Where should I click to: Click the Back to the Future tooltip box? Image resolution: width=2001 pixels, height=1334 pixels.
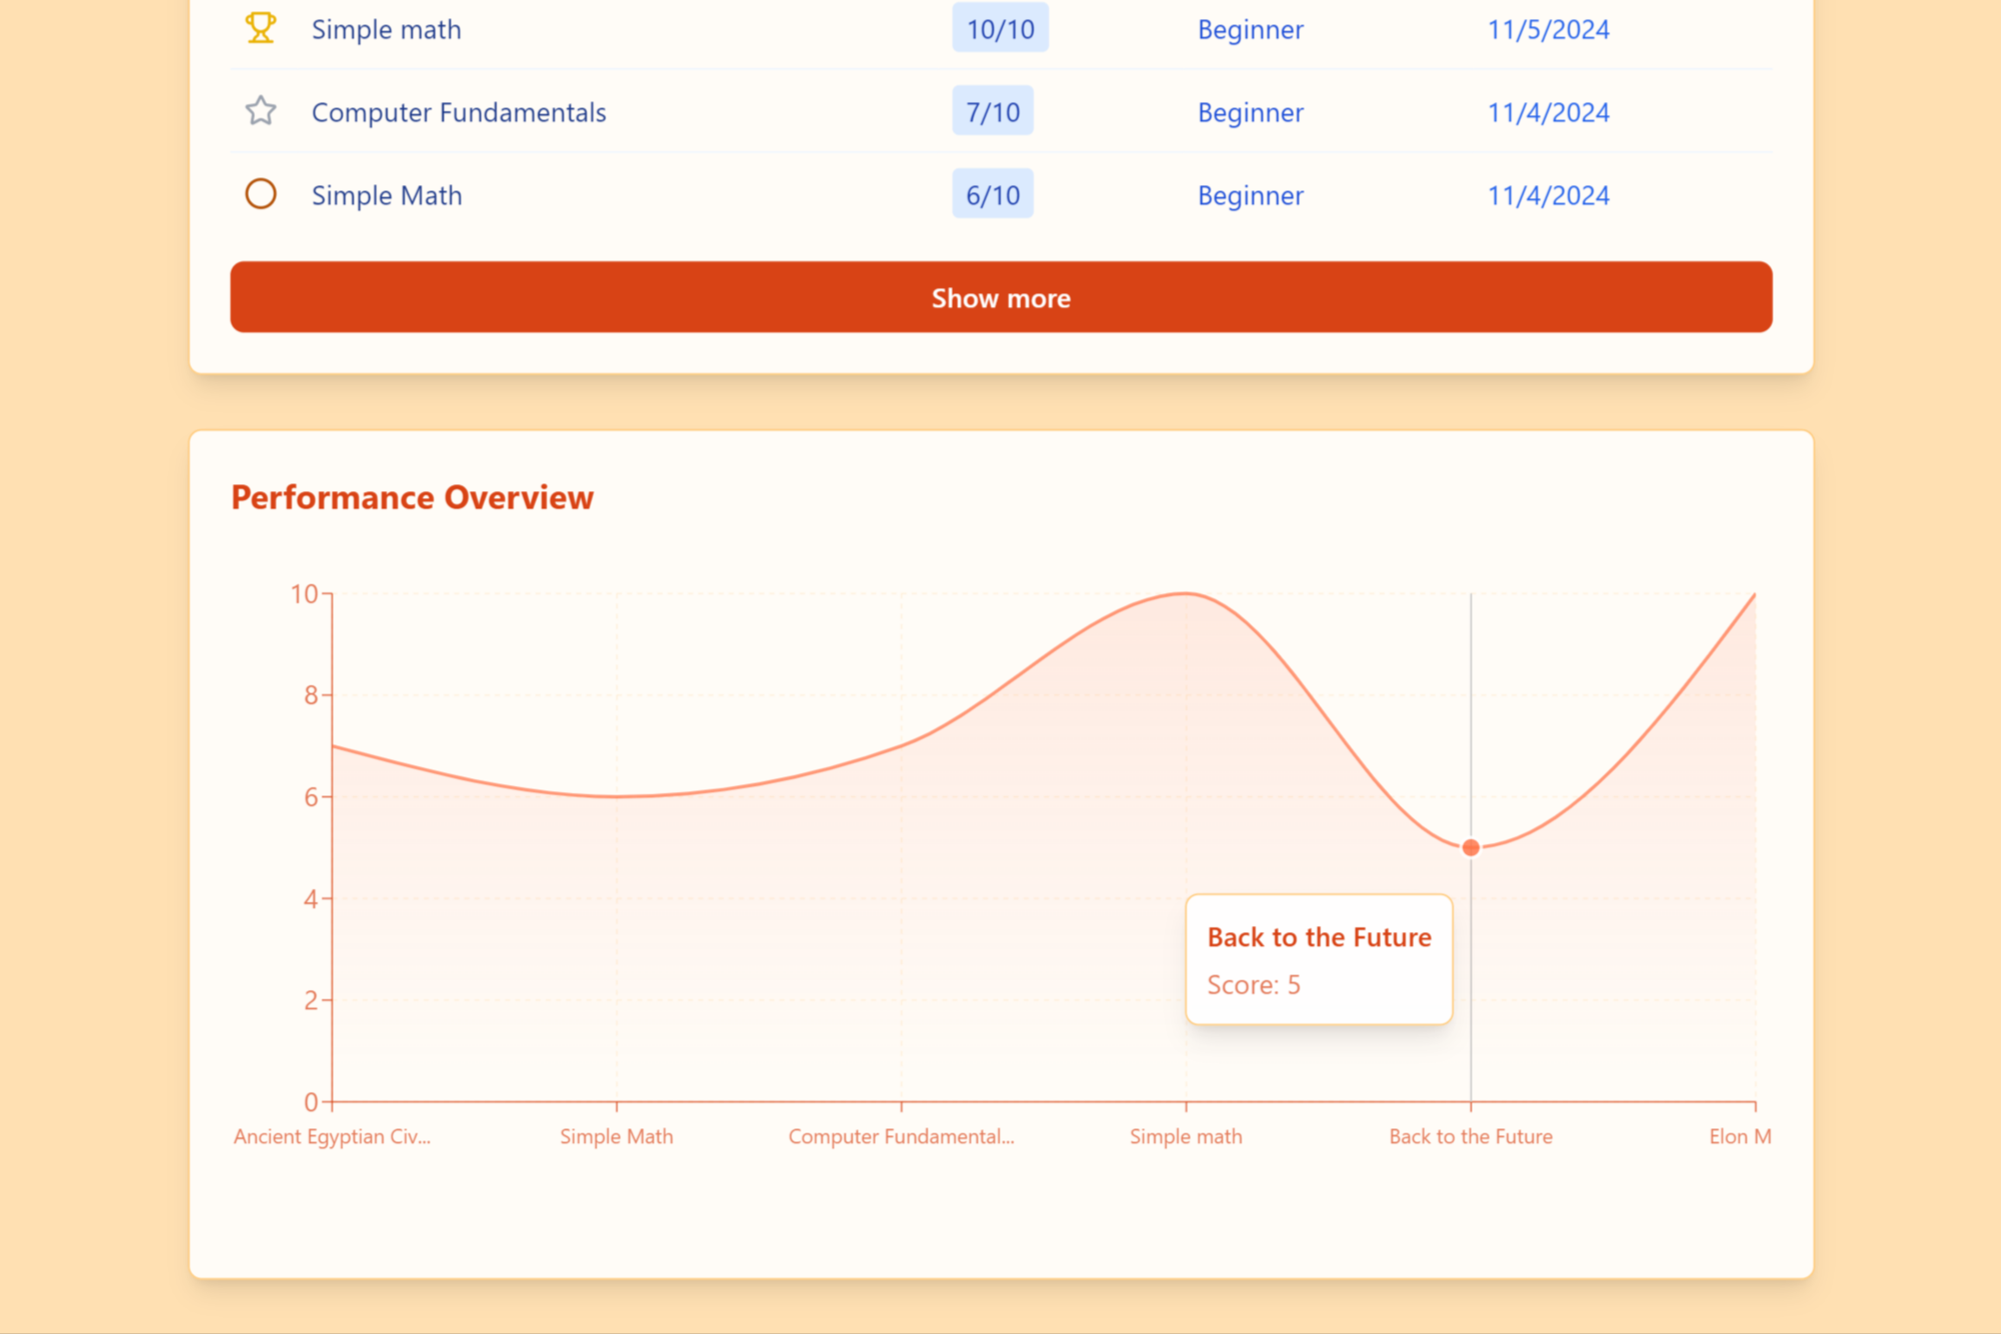tap(1318, 959)
